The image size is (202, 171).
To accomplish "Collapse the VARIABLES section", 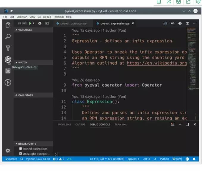I will [33, 30].
